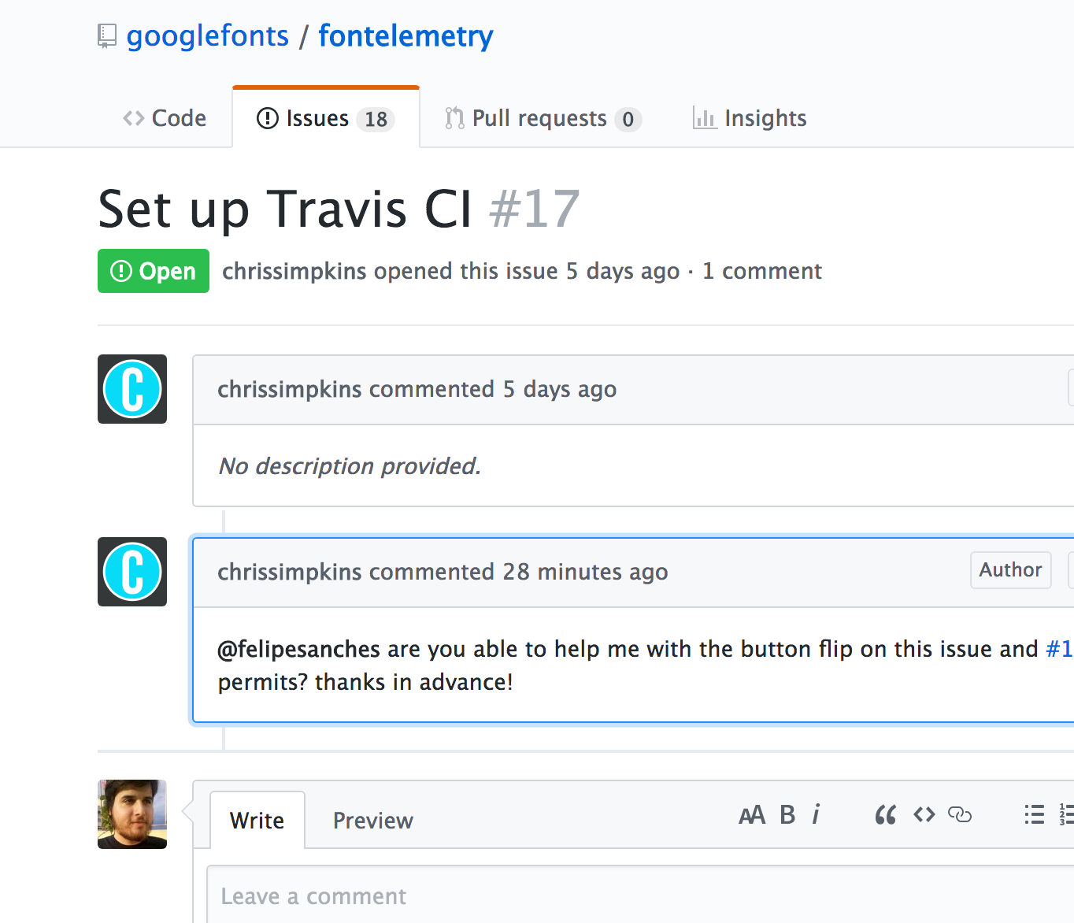Click the issue alert icon beside Issues
This screenshot has width=1074, height=923.
click(268, 118)
